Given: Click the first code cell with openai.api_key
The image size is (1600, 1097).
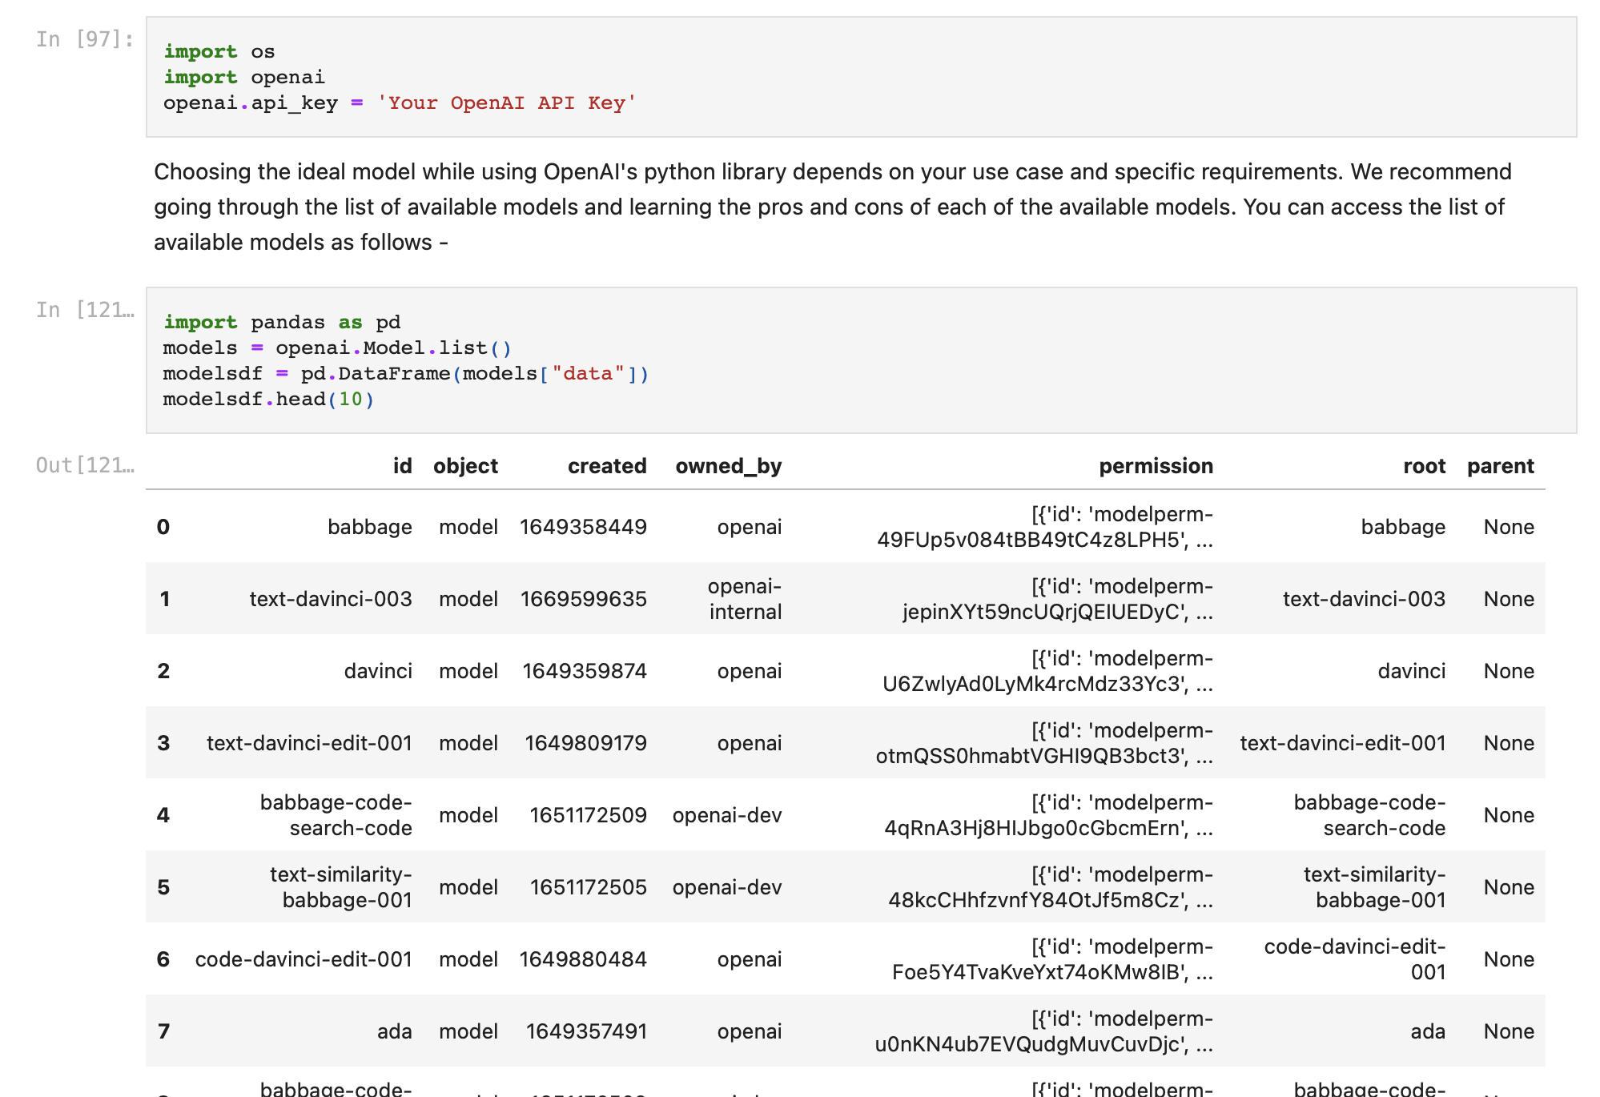Looking at the screenshot, I should [x=861, y=77].
